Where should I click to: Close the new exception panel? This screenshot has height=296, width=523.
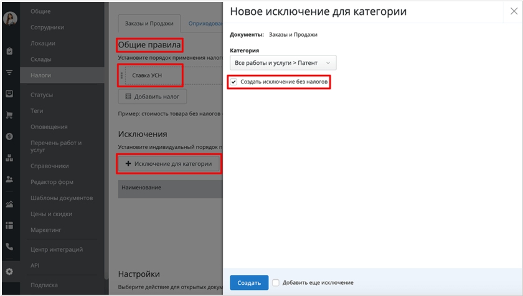[x=511, y=11]
